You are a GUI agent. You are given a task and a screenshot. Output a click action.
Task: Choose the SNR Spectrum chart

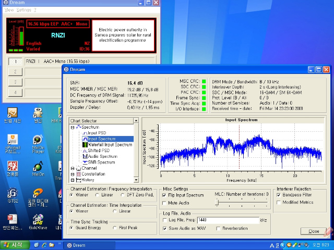(x=99, y=162)
